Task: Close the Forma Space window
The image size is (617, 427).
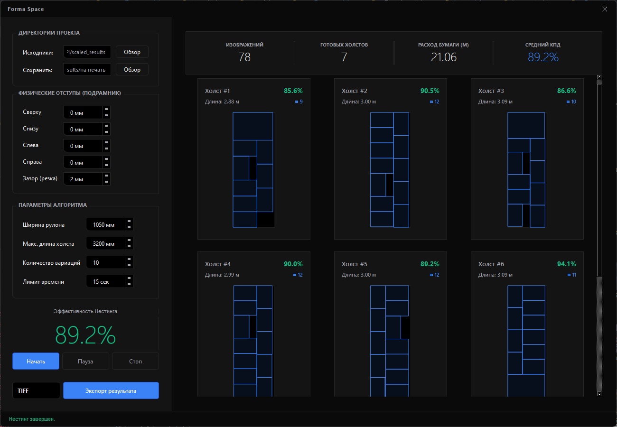Action: 605,9
